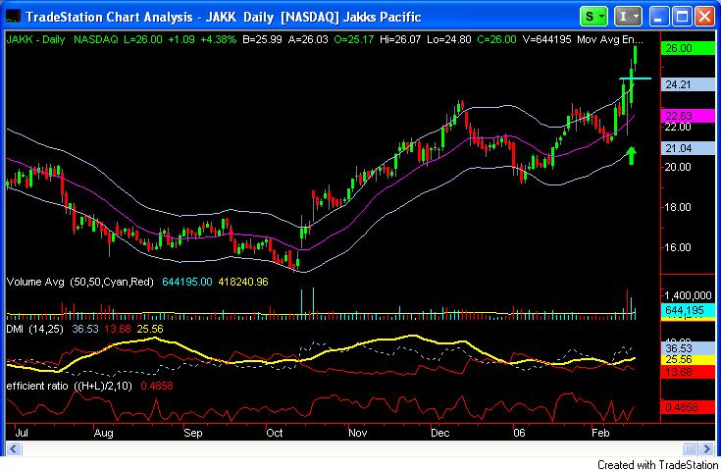Click the left scroll arrow
The height and width of the screenshot is (471, 721).
(14, 448)
